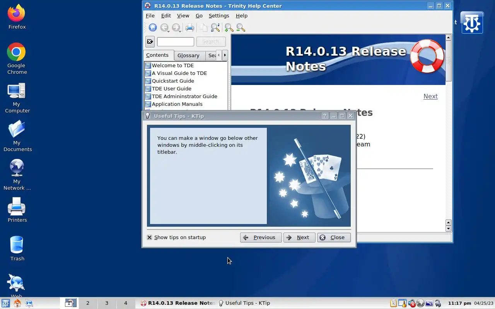Switch to virtual desktop 3
Image resolution: width=495 pixels, height=309 pixels.
pos(107,303)
